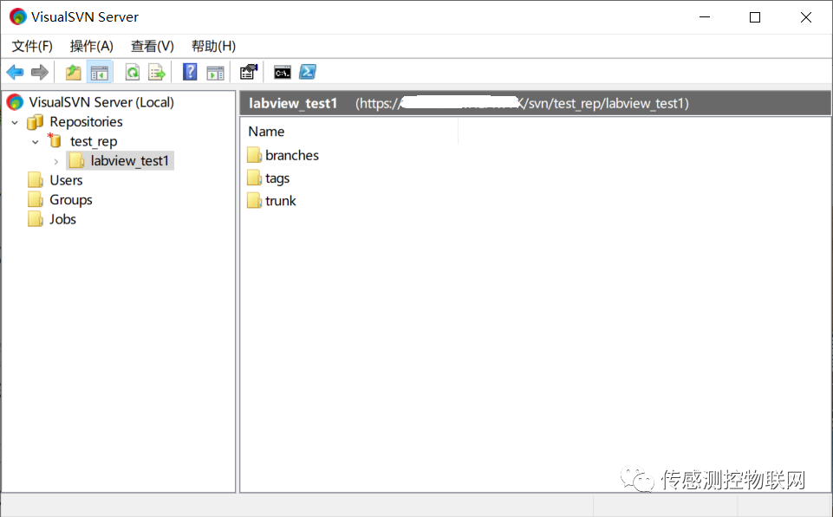
Task: Click the labview_test1 title in header bar
Action: (x=293, y=103)
